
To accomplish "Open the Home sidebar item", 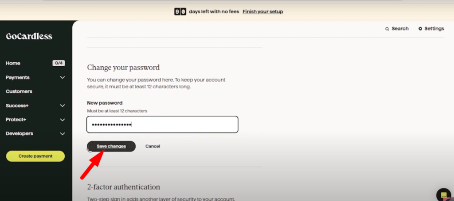I will [13, 63].
